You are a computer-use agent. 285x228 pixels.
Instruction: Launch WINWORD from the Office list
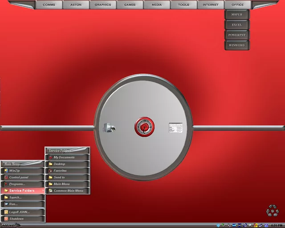tap(237, 45)
